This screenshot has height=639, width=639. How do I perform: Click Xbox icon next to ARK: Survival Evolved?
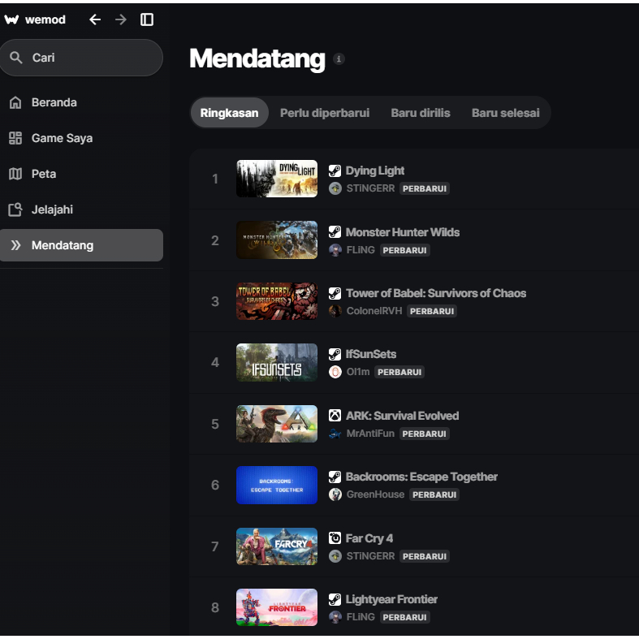(x=335, y=416)
